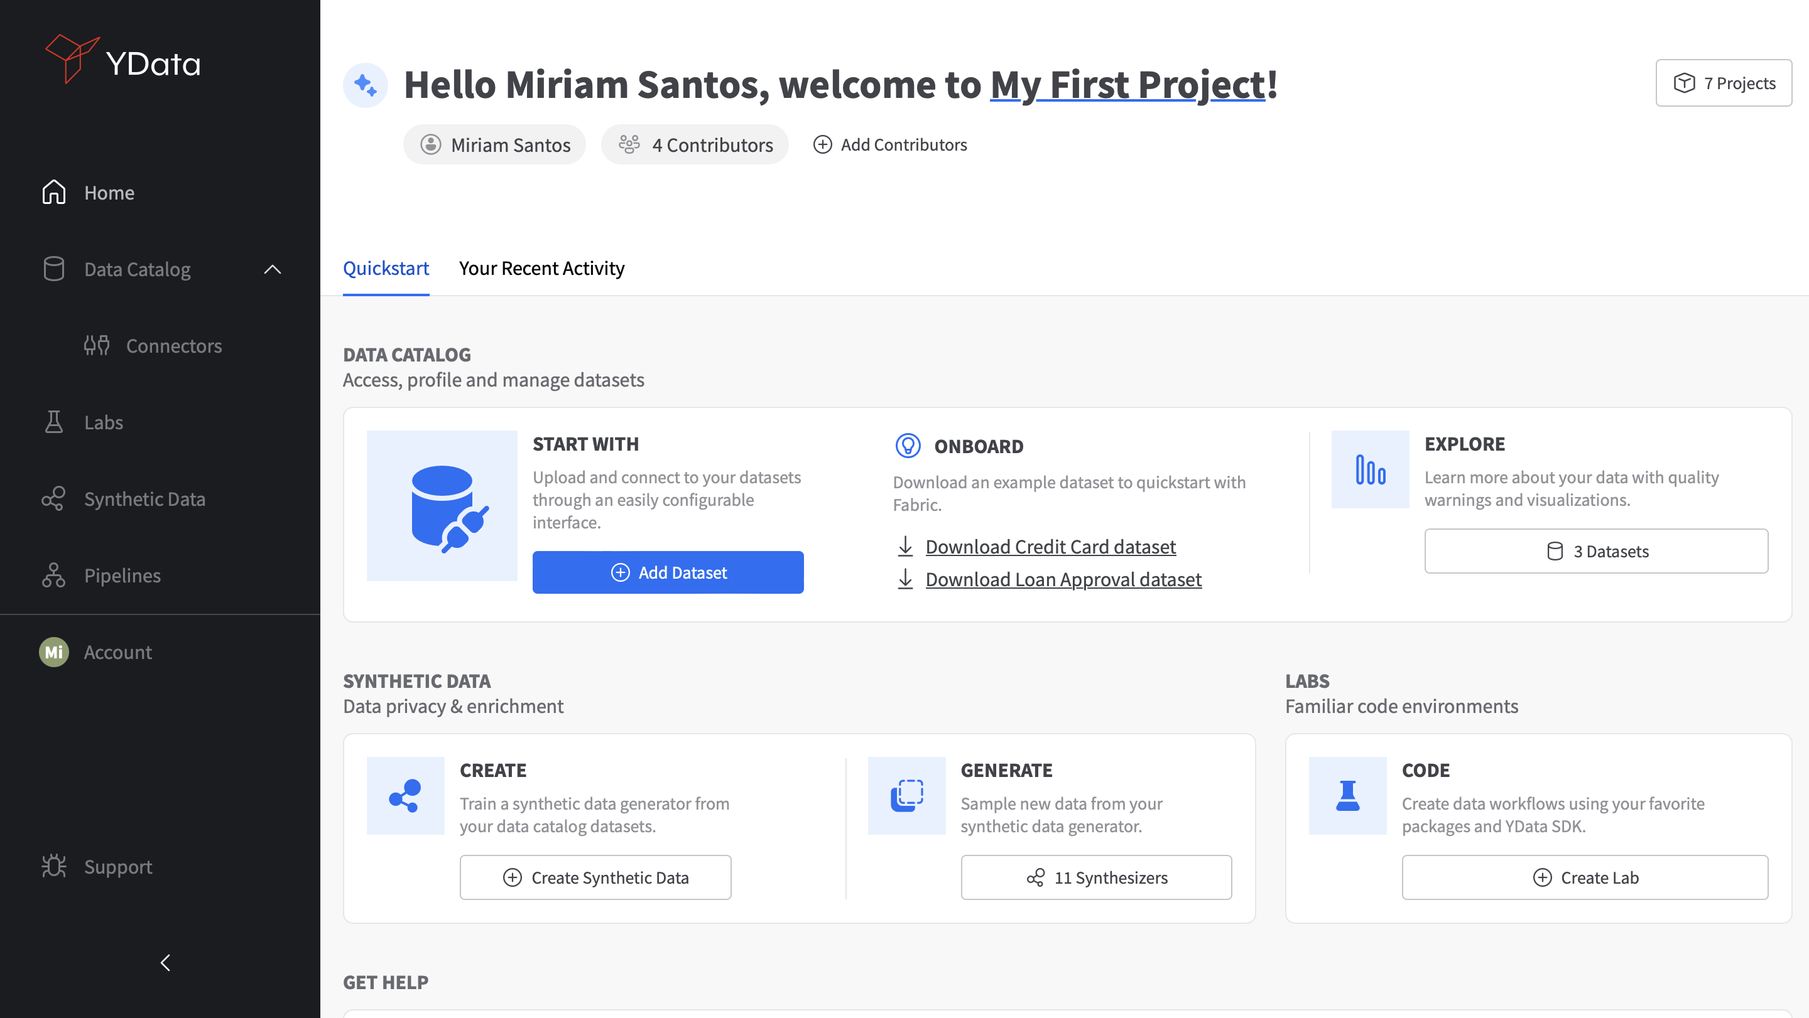
Task: Click the person icon in Miriam Santos chip
Action: point(430,144)
